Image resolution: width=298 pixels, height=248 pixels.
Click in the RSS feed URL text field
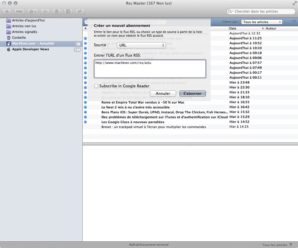pos(150,69)
